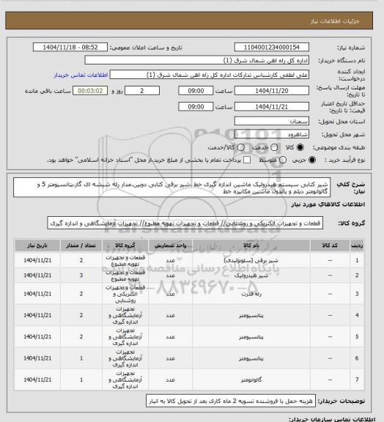Click the رله قدرت item name
Image resolution: width=384 pixels, height=422 pixels.
tap(251, 294)
